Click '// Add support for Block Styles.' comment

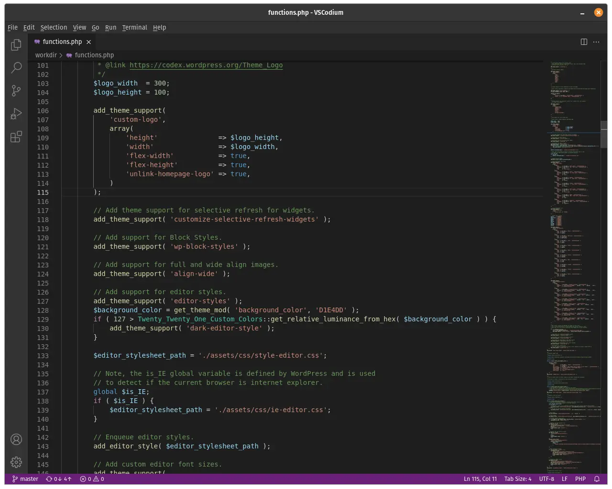(x=158, y=238)
